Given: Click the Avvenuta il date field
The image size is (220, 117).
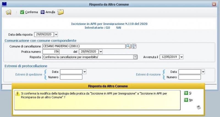Looking at the screenshot, I should pos(169,57).
